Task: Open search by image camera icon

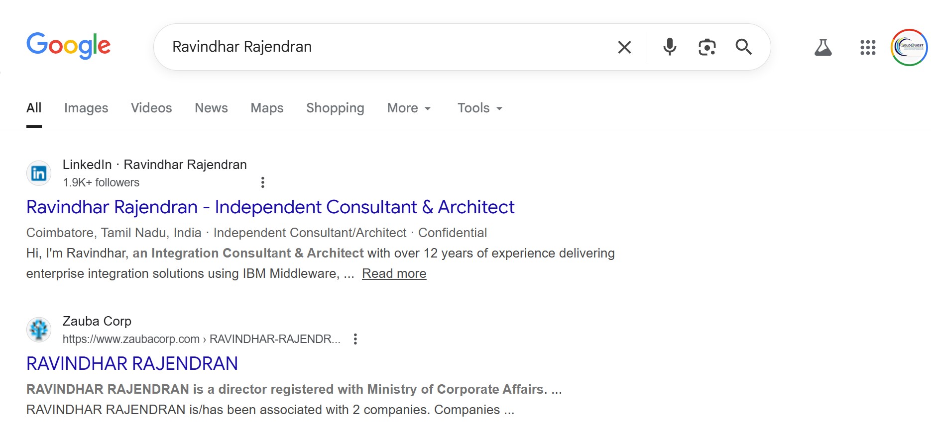Action: coord(707,47)
